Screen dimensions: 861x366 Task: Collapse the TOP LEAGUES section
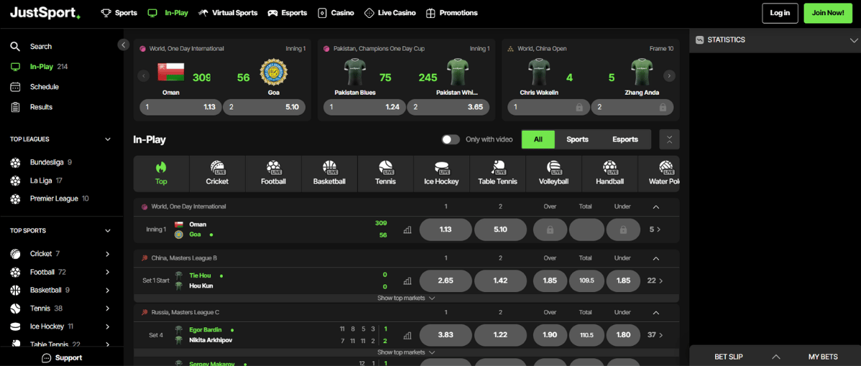click(108, 139)
